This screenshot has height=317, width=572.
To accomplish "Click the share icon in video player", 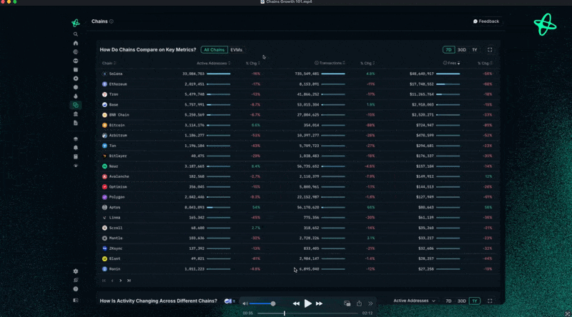I will pos(359,303).
